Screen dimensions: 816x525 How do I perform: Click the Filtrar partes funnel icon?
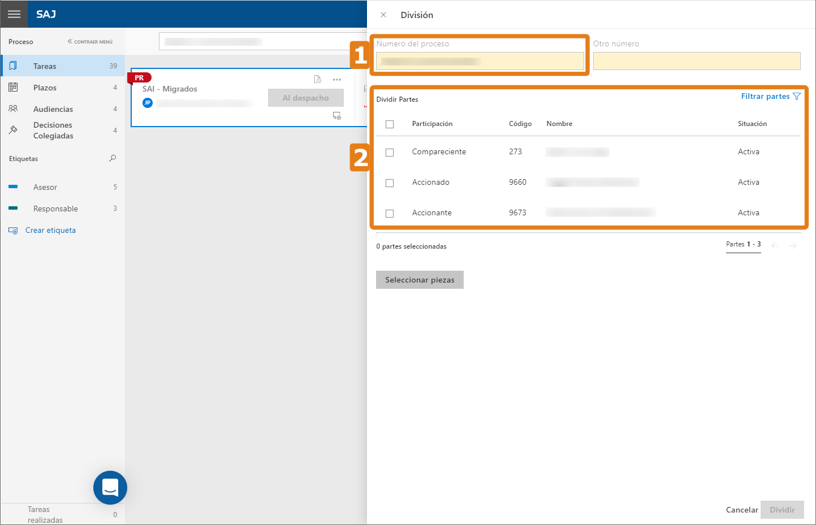(797, 97)
